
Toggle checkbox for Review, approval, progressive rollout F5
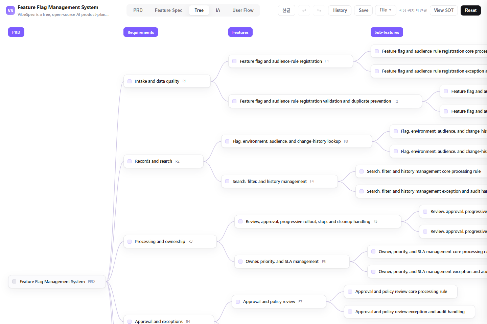(240, 221)
